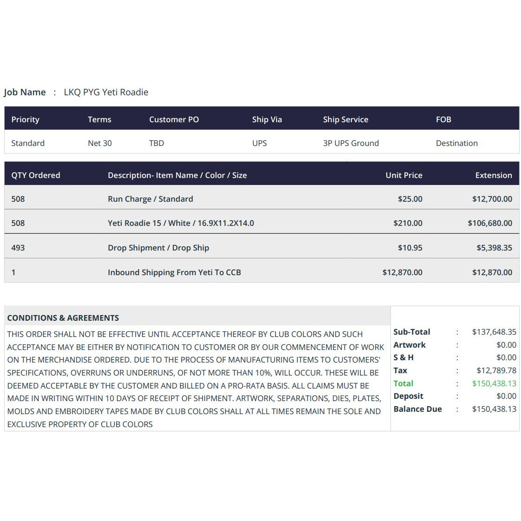Click the QTY Ordered column header
Viewport: 521px width, 521px height.
(x=35, y=175)
